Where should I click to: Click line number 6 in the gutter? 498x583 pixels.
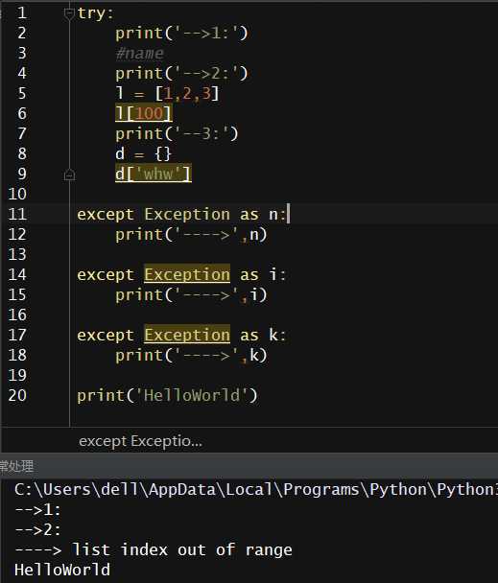point(22,113)
